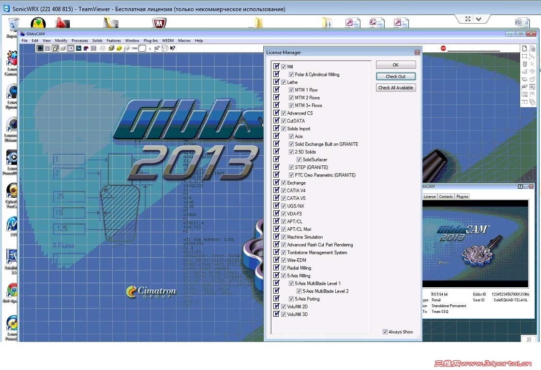The width and height of the screenshot is (541, 370).
Task: Click the Standalone Permanent text
Action: 449,306
